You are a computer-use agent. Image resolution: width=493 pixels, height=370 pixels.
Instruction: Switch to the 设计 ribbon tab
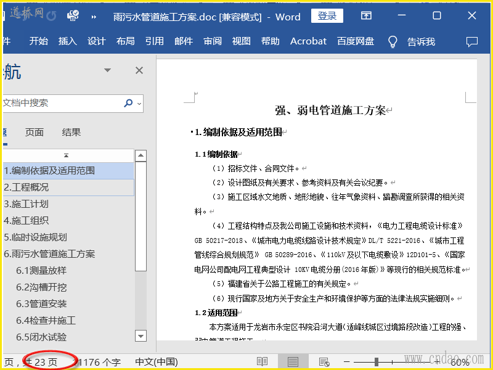97,41
